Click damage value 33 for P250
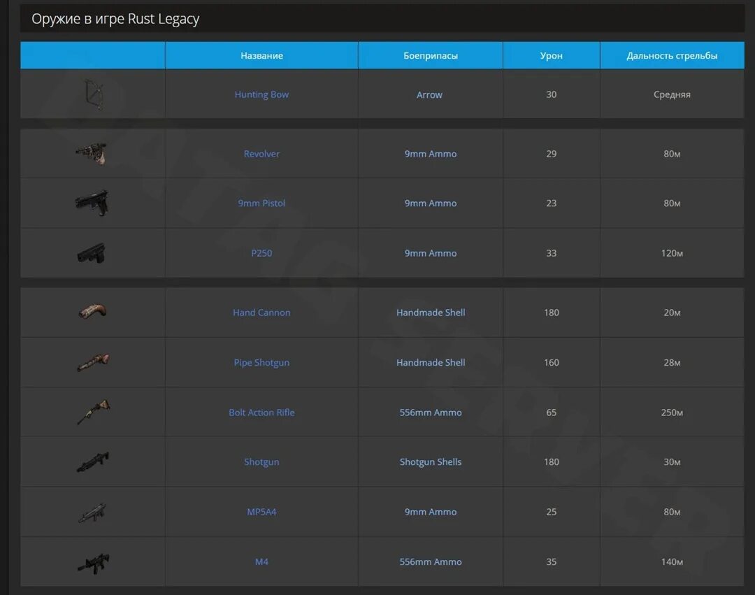The image size is (755, 595). coord(552,253)
